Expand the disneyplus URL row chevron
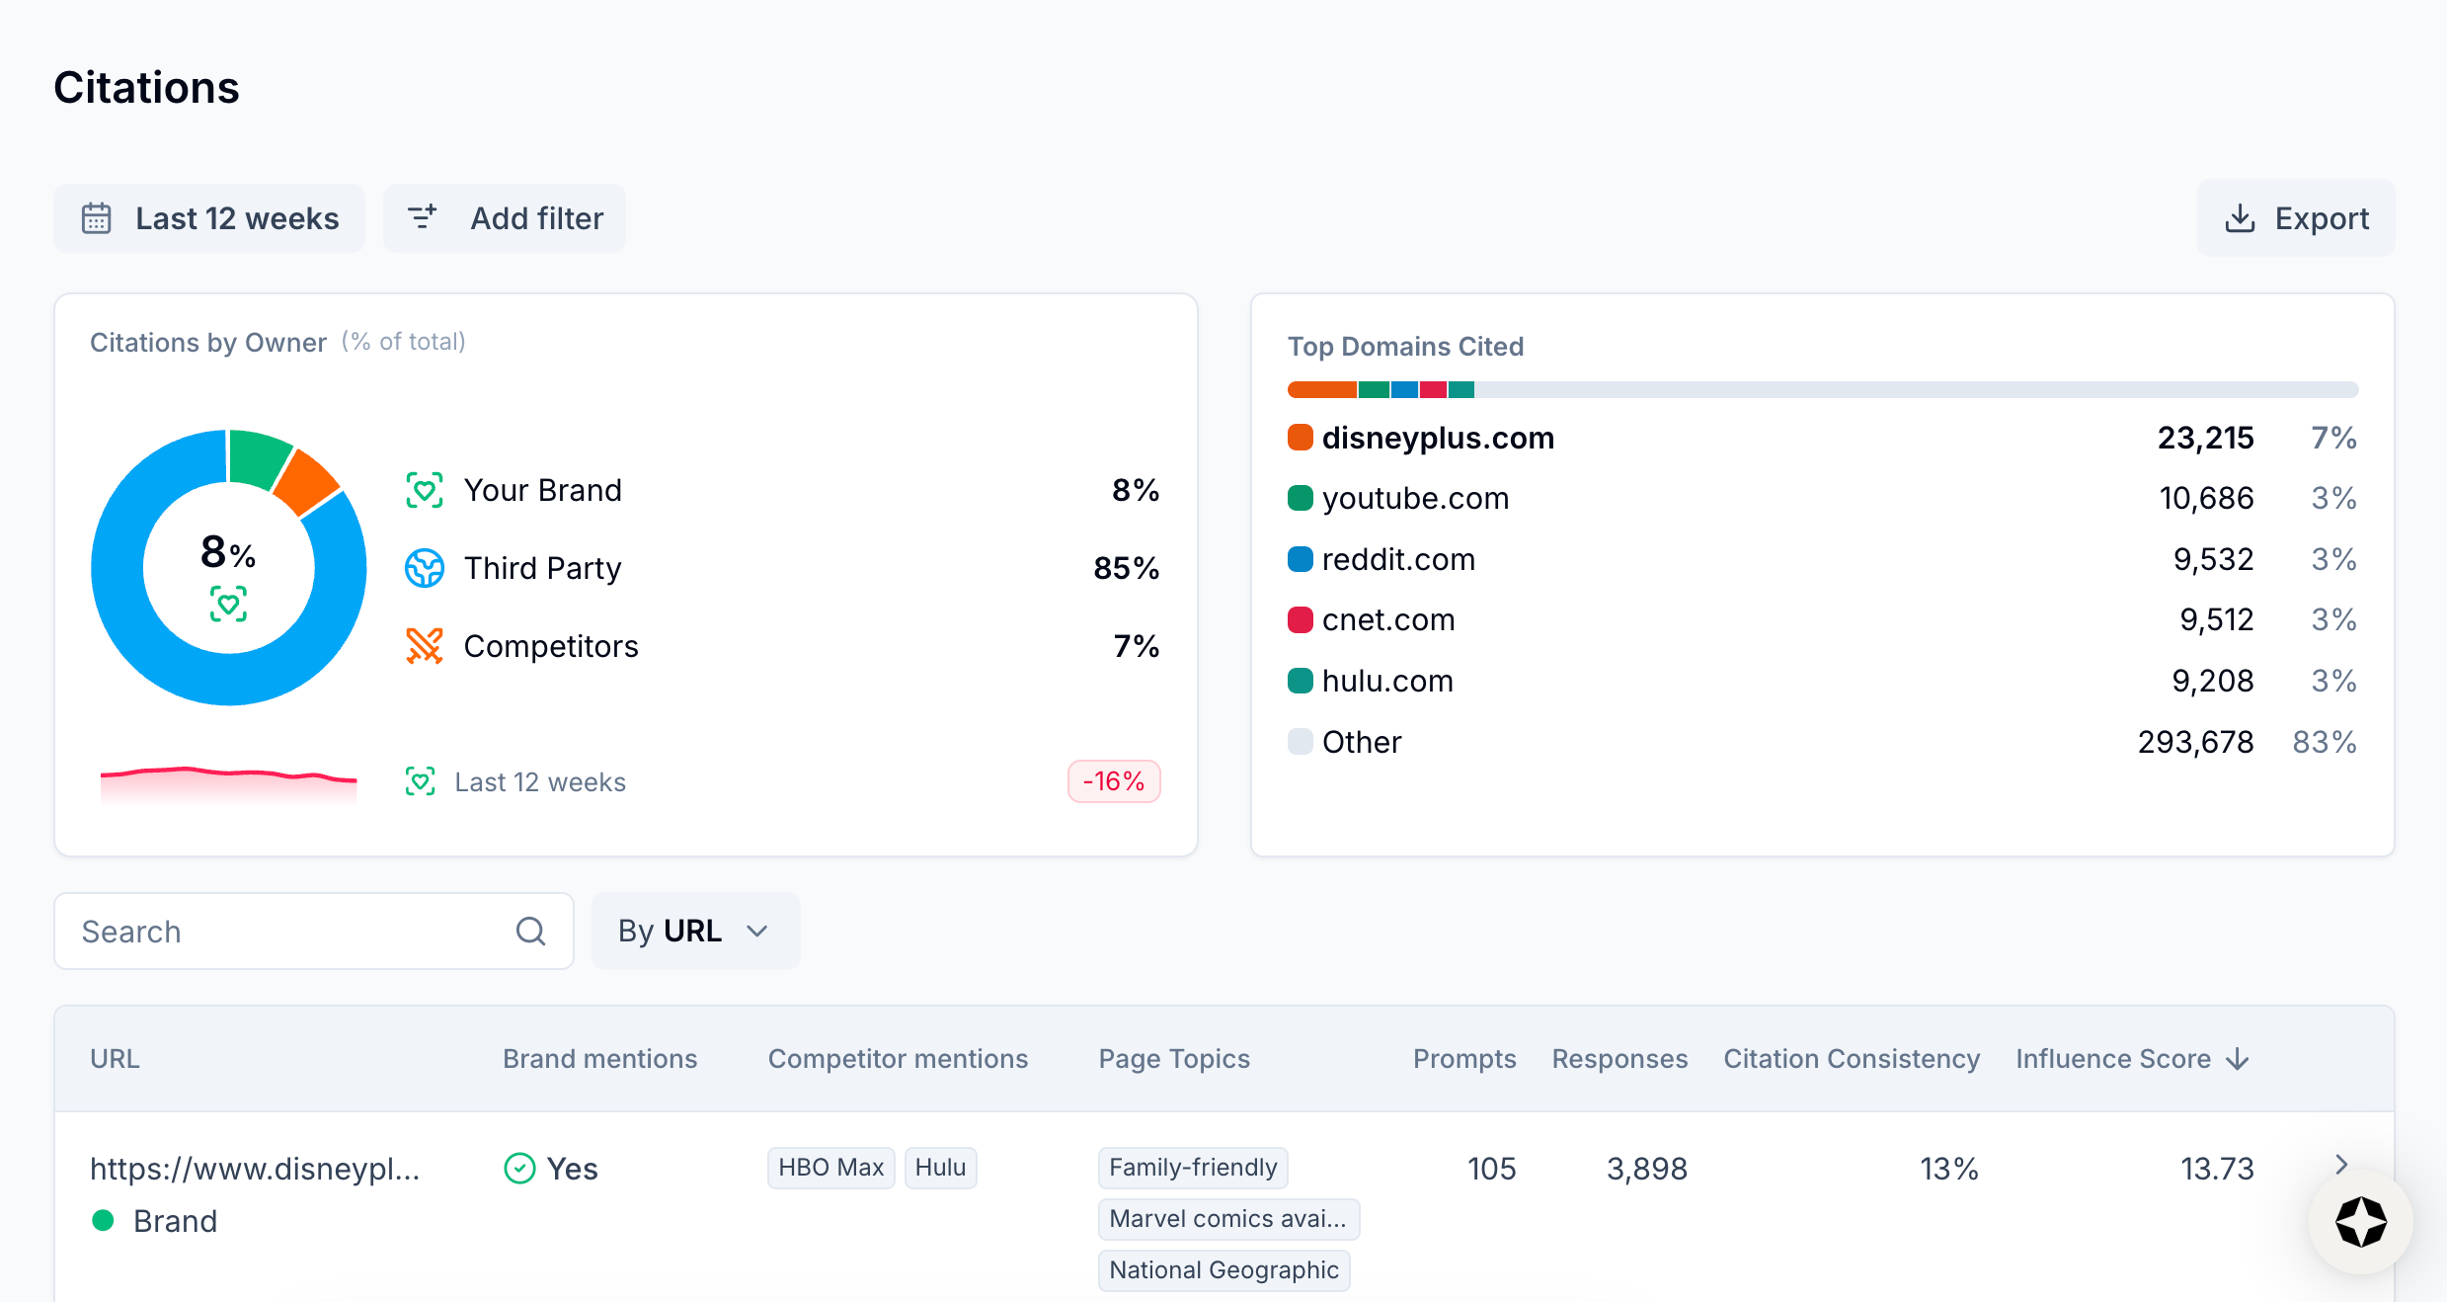 coord(2341,1165)
